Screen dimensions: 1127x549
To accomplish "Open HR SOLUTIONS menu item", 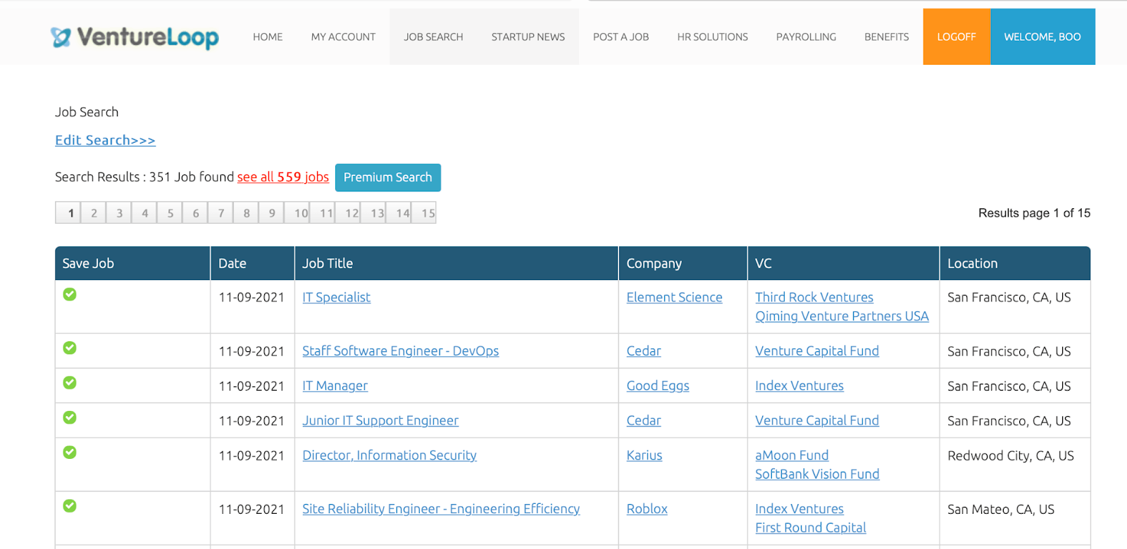I will (x=713, y=37).
